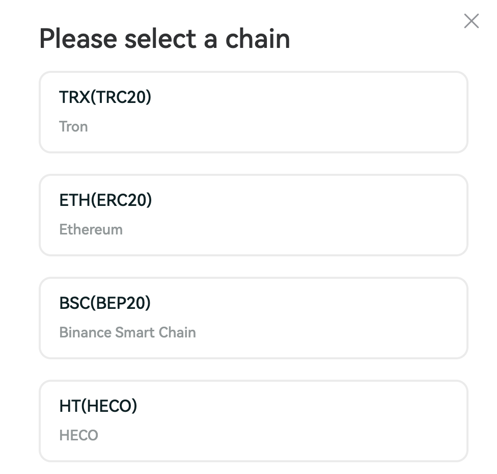The image size is (497, 474).
Task: Close the chain selection dialog
Action: [472, 21]
